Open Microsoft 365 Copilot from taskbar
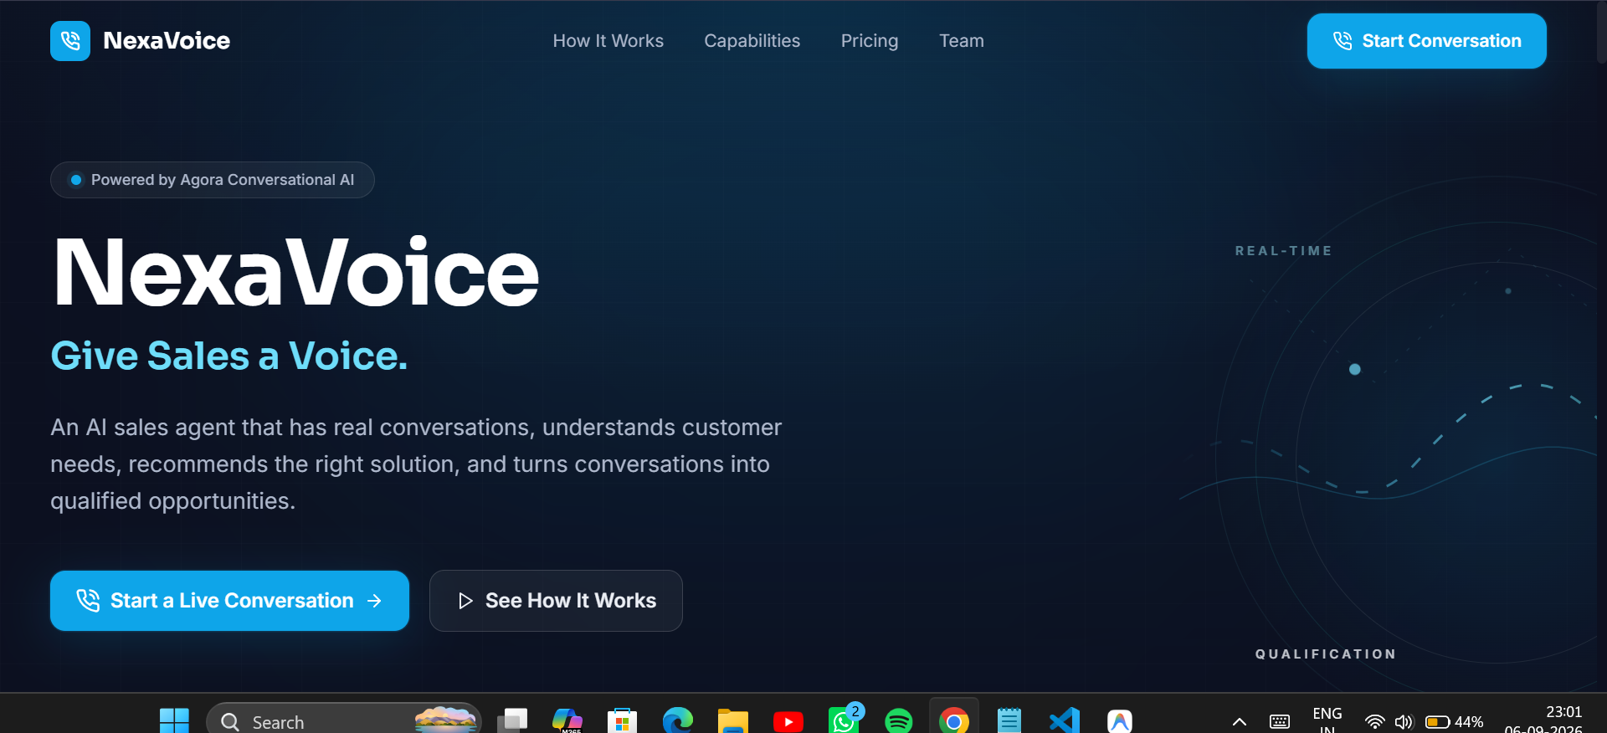 tap(567, 721)
